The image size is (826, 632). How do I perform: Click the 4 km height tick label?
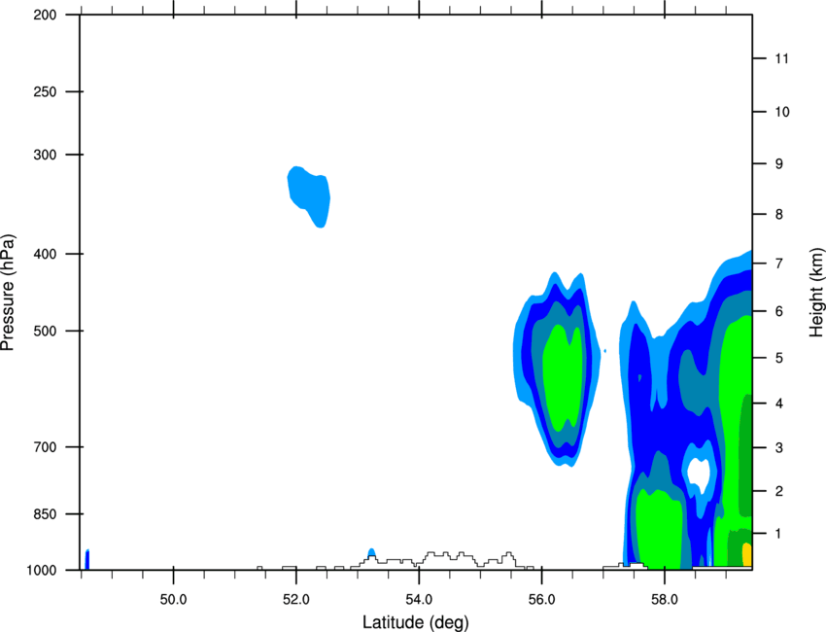779,404
